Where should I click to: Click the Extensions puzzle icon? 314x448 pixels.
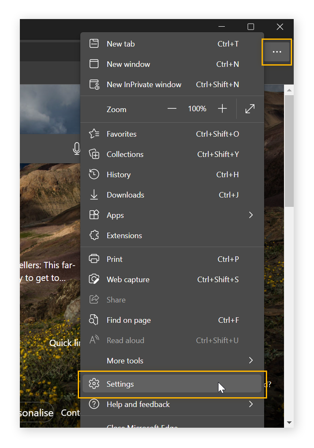pos(94,235)
